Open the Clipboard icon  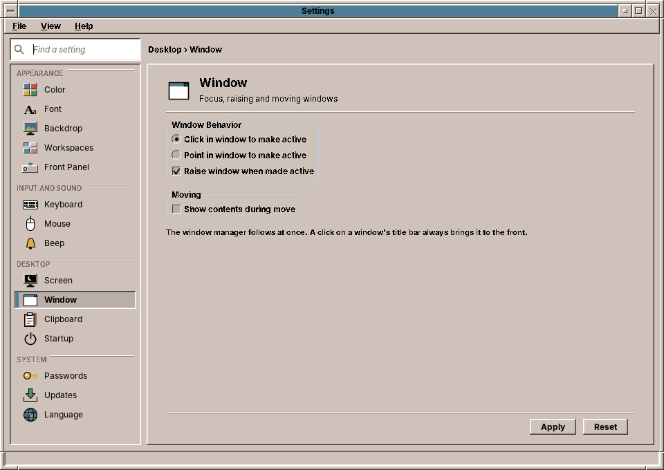(x=30, y=319)
